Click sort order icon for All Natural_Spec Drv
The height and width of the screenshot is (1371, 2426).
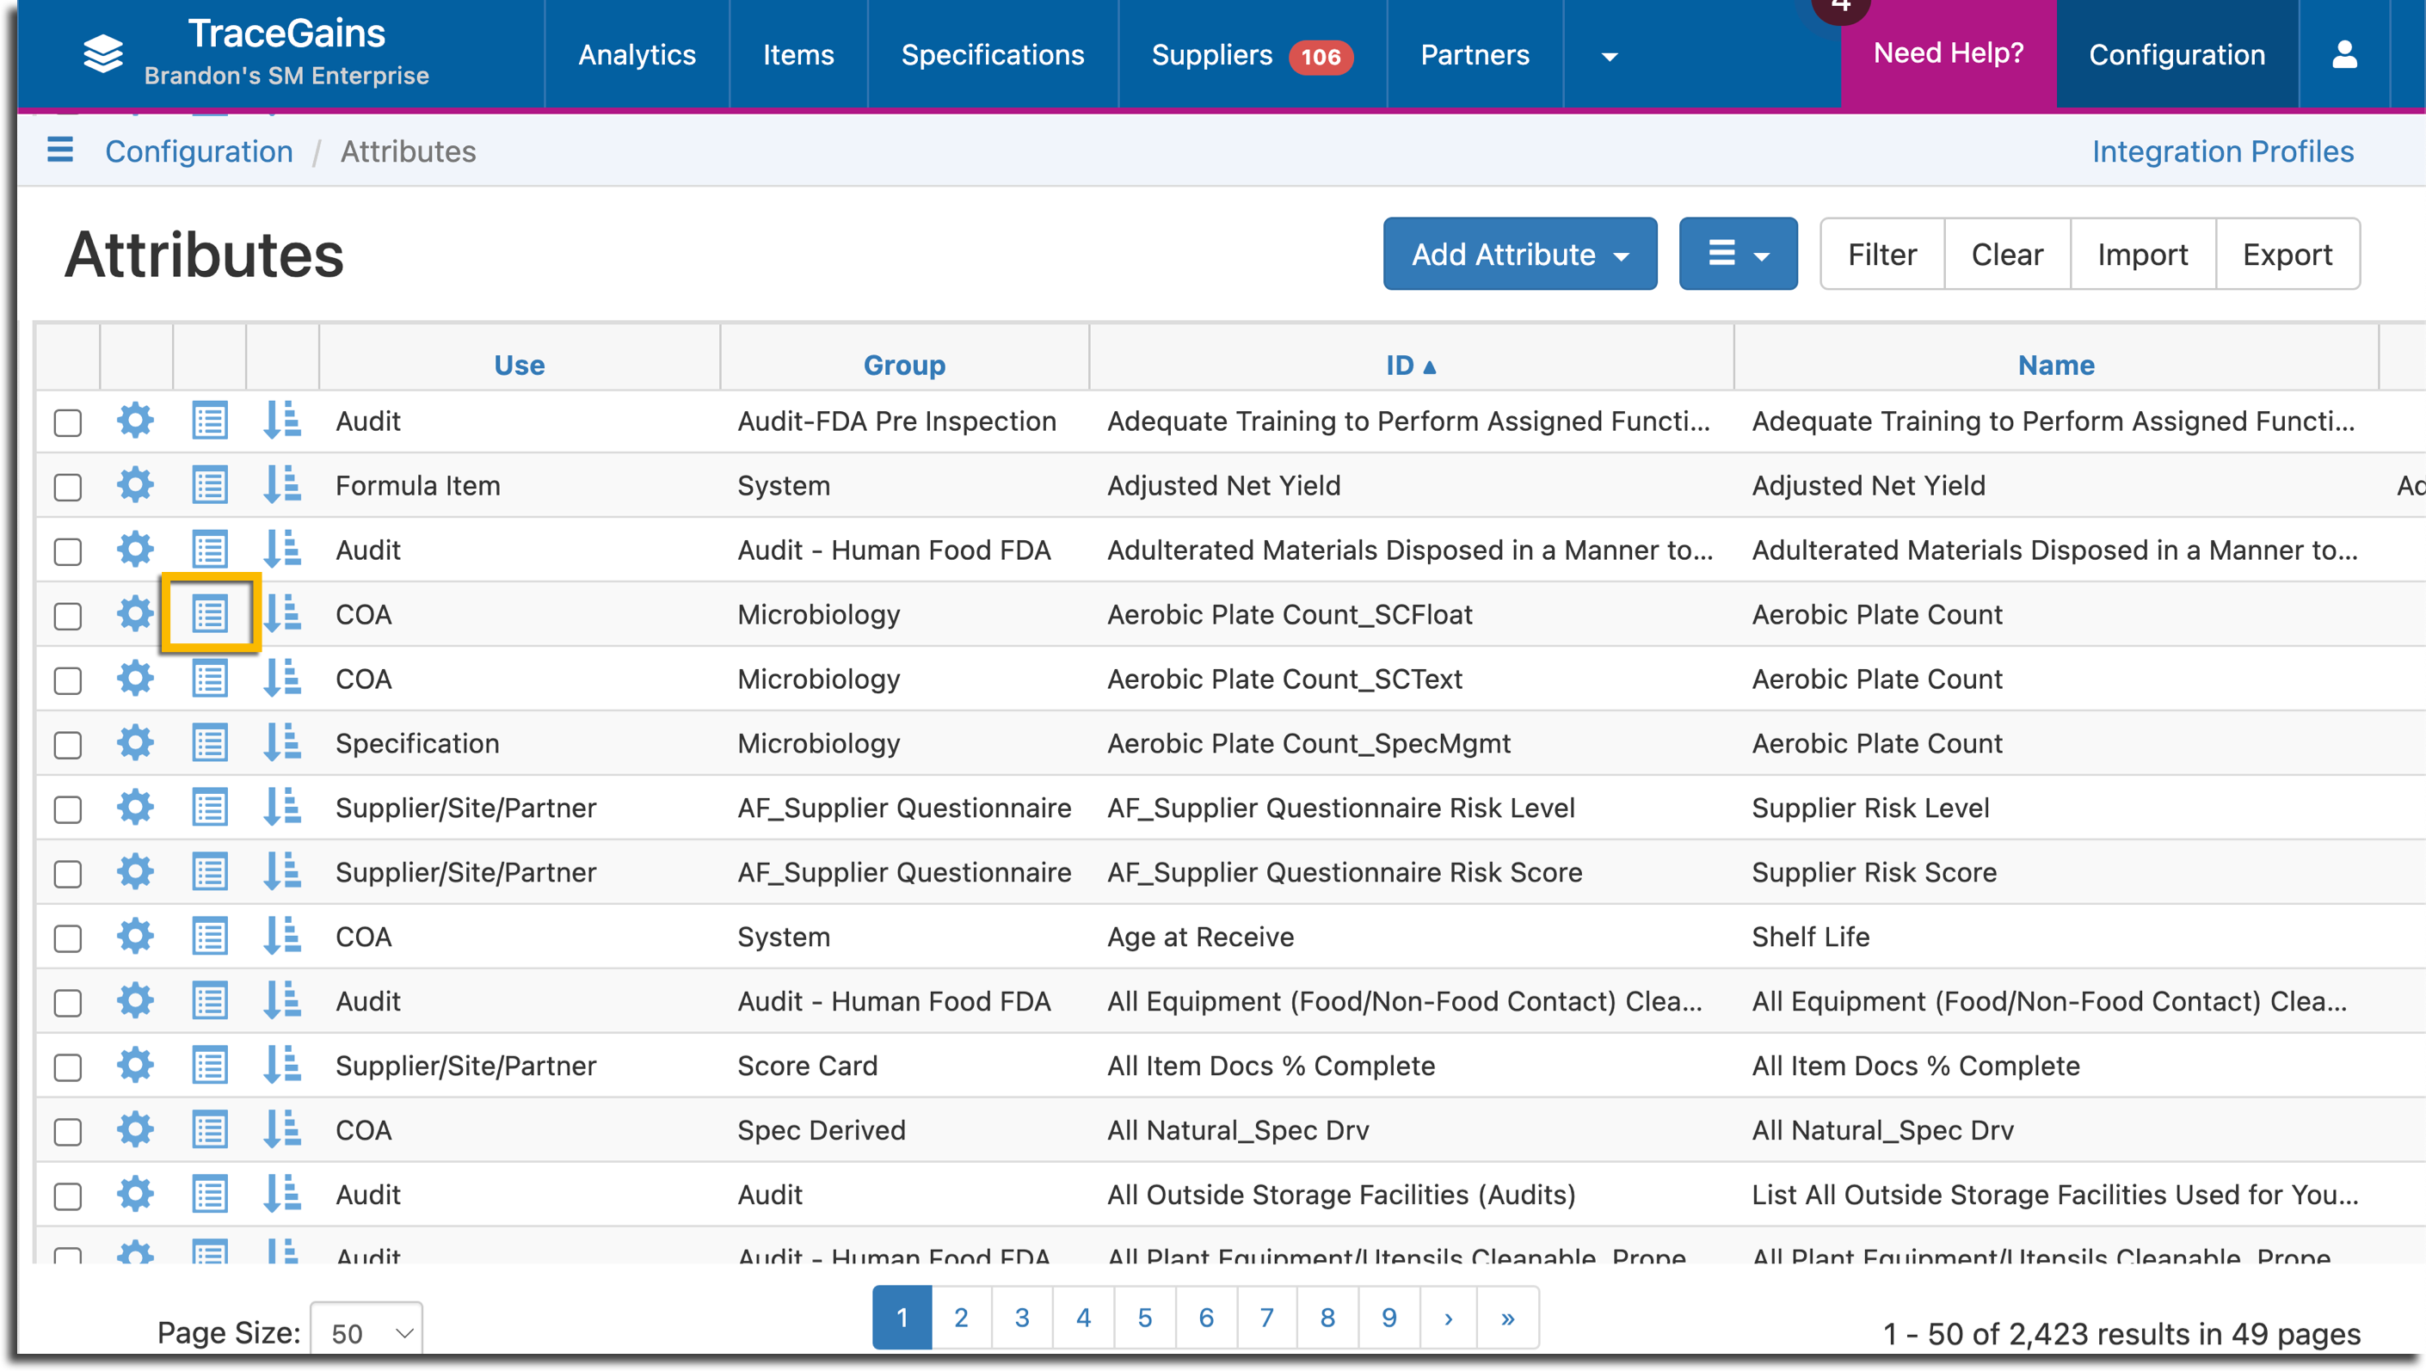tap(281, 1130)
